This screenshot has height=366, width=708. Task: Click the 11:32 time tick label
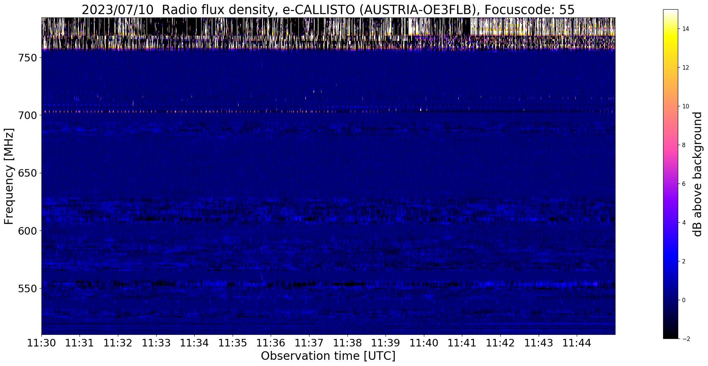(118, 343)
